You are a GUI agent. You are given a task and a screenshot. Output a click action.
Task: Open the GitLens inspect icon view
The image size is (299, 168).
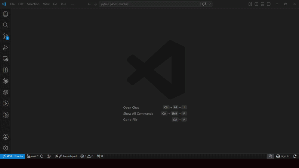click(x=5, y=115)
